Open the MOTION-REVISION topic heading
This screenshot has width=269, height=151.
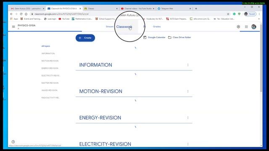click(101, 91)
